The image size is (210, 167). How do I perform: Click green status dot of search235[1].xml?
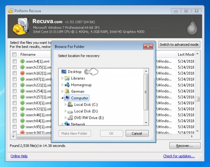(22, 67)
